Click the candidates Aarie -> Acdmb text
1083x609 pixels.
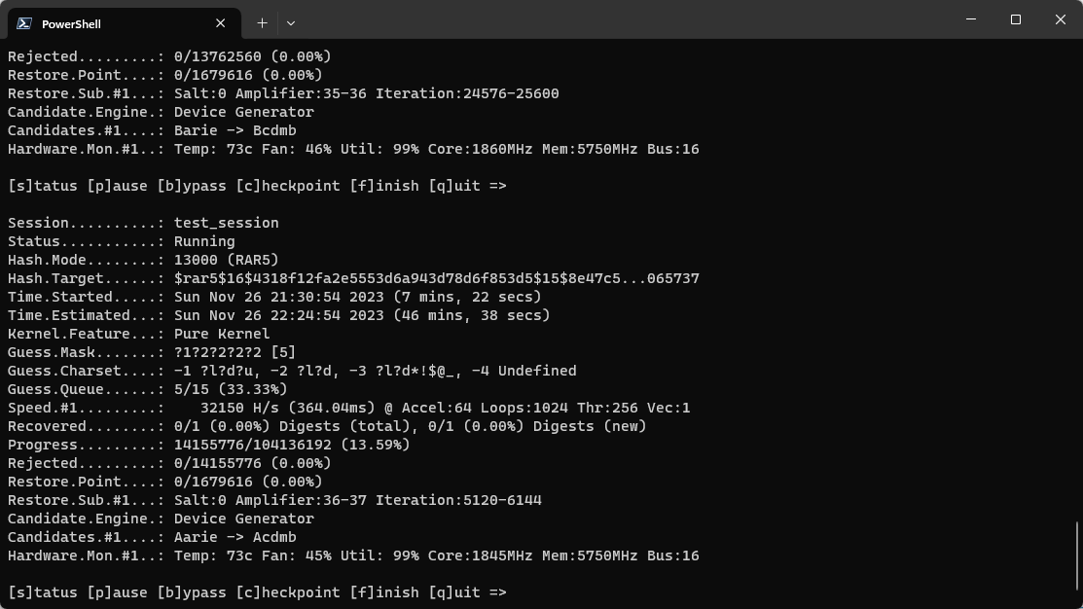click(235, 537)
